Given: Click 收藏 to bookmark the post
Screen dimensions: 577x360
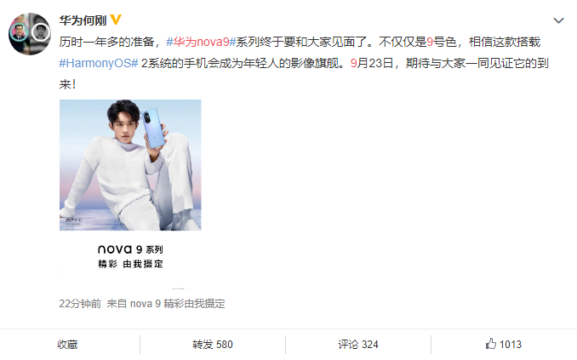Looking at the screenshot, I should pos(67,345).
